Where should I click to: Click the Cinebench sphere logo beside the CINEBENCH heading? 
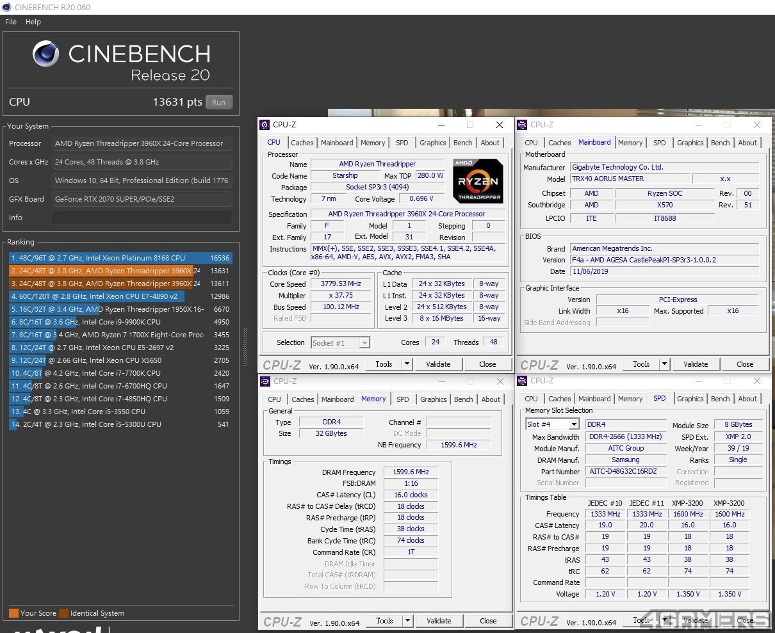45,54
